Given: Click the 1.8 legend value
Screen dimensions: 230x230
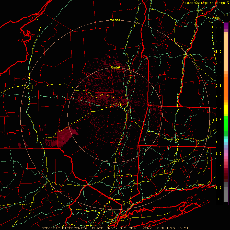Looking at the screenshot, I should (218, 142).
